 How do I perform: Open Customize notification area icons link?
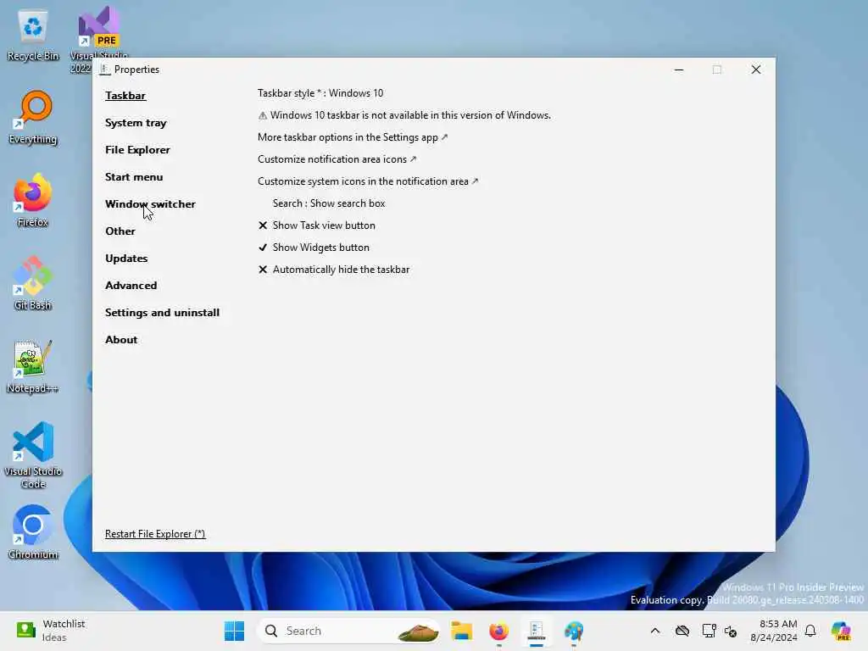337,159
